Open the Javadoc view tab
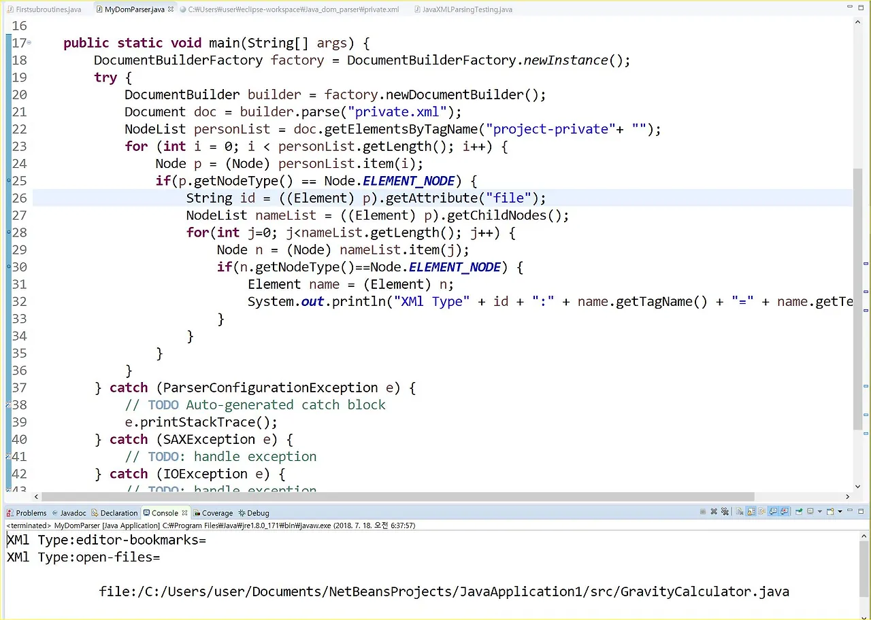871x620 pixels. 69,513
